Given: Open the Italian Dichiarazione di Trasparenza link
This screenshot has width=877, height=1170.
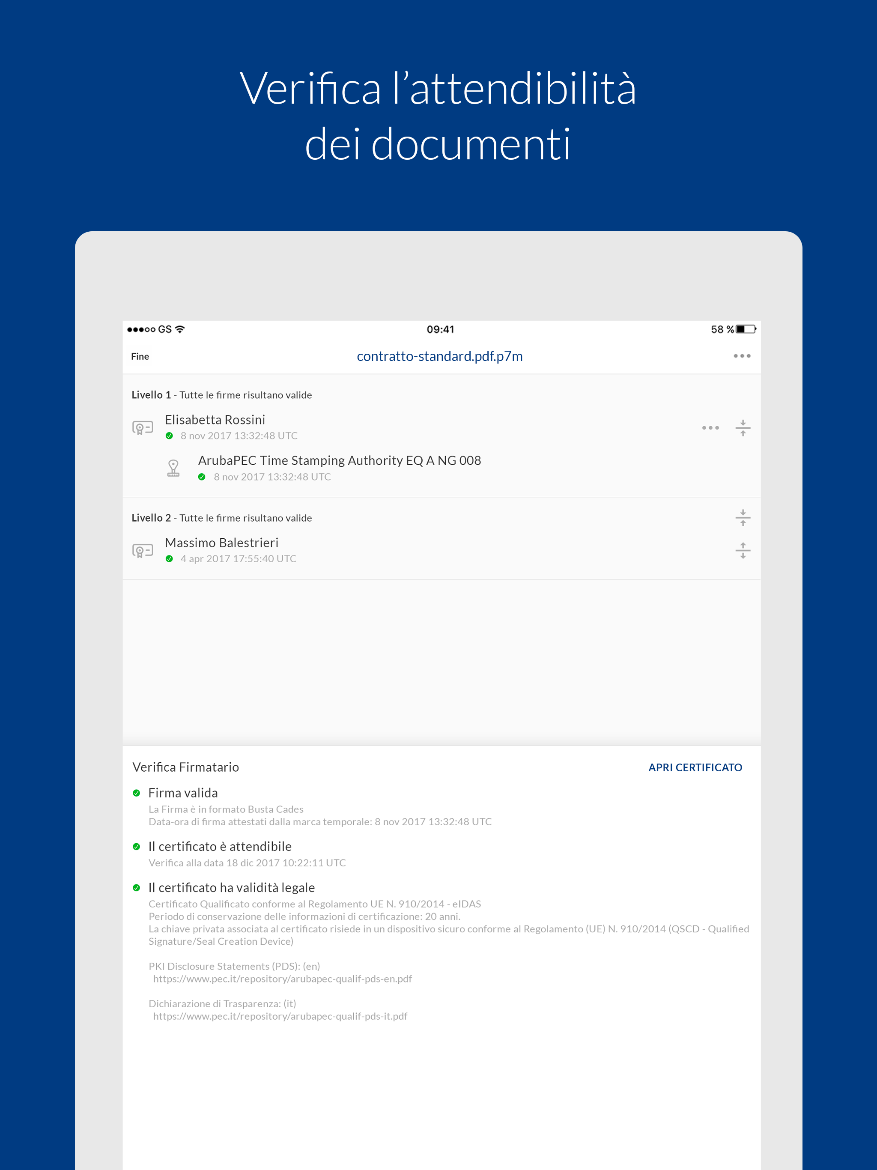Looking at the screenshot, I should [x=280, y=1016].
